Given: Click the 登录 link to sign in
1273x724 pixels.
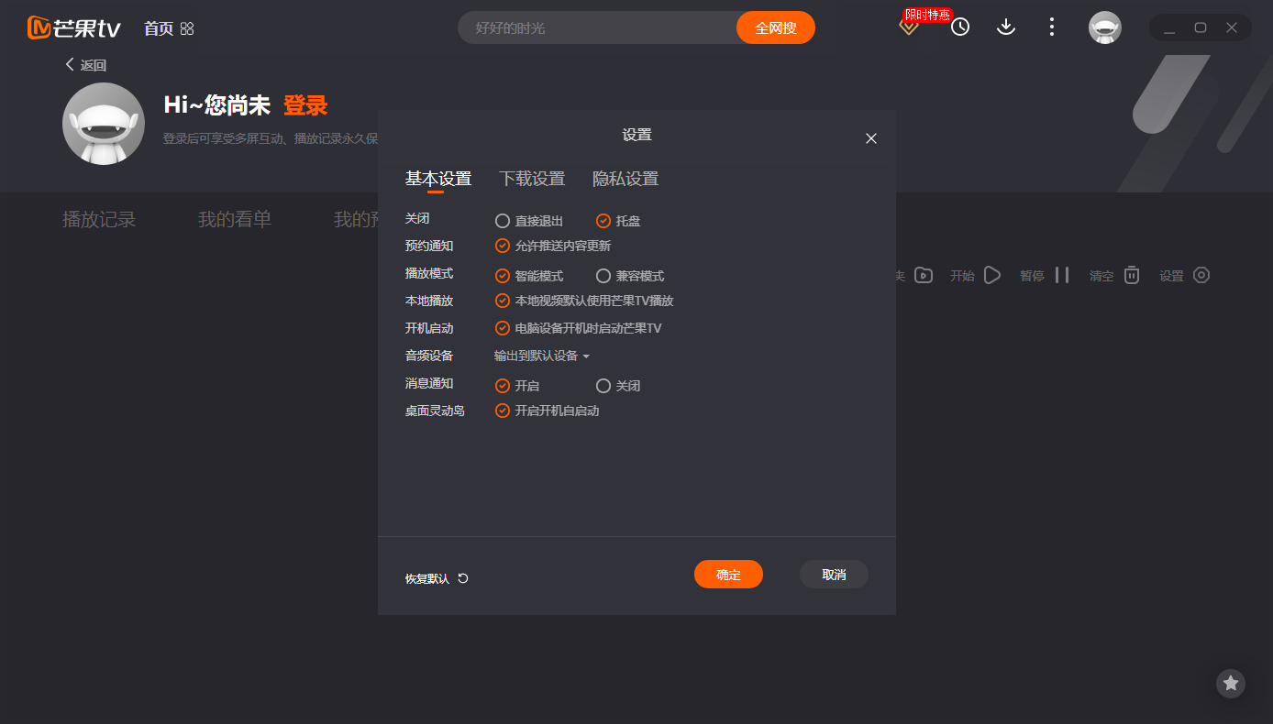Looking at the screenshot, I should click(x=305, y=105).
